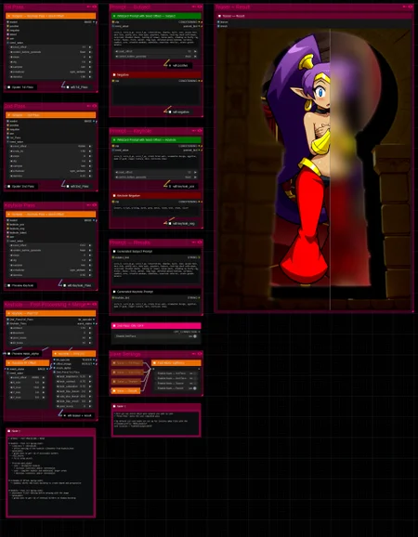The height and width of the screenshot is (537, 418).
Task: Toggle Enable Save Result switch in Fast Muter
Action: pyautogui.click(x=194, y=388)
